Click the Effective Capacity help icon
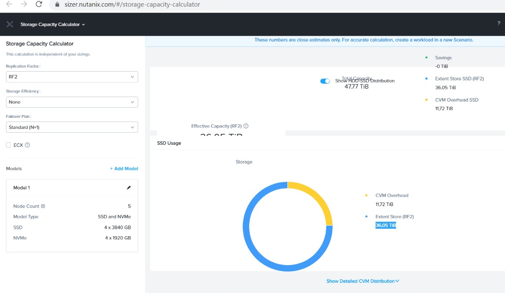Viewport: 505px width, 293px height. 246,126
